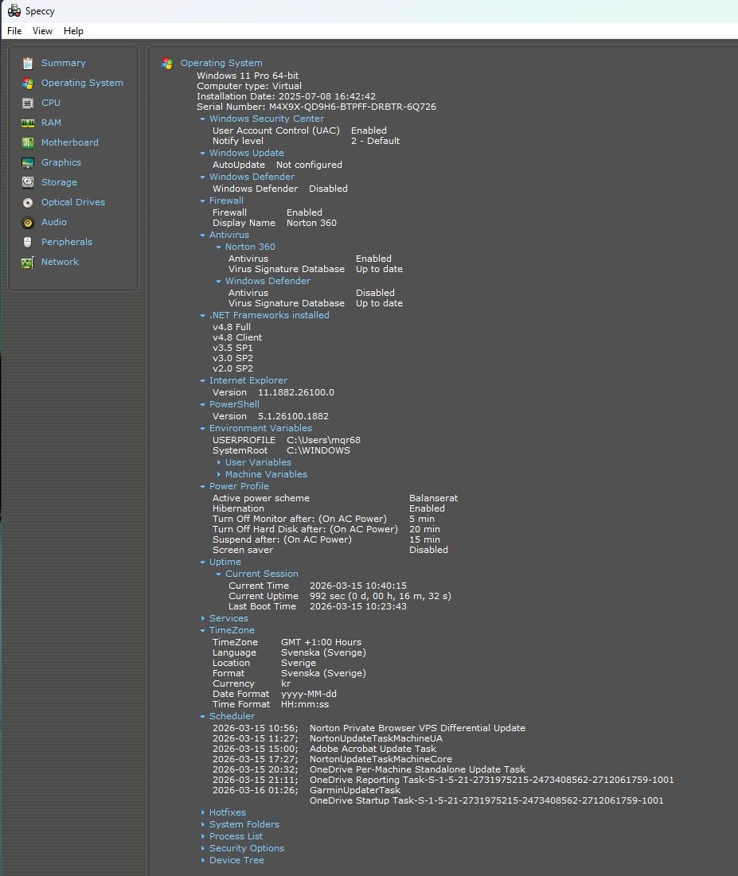The height and width of the screenshot is (876, 738).
Task: Open the View menu
Action: click(x=42, y=31)
